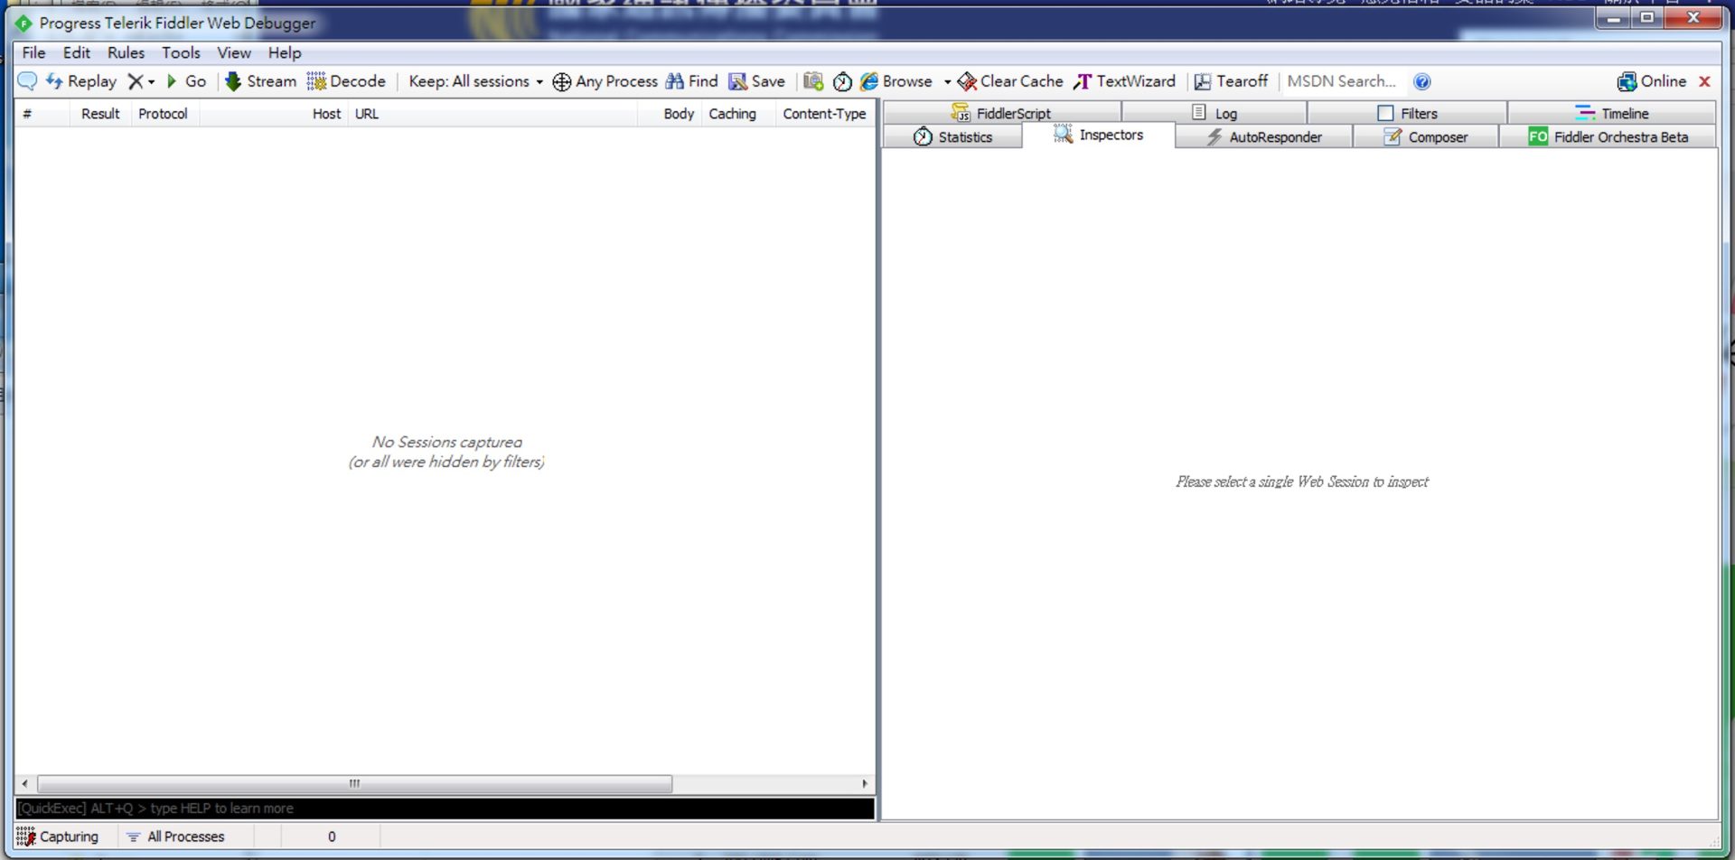
Task: Tearoff the inspectors panel
Action: pos(1231,81)
